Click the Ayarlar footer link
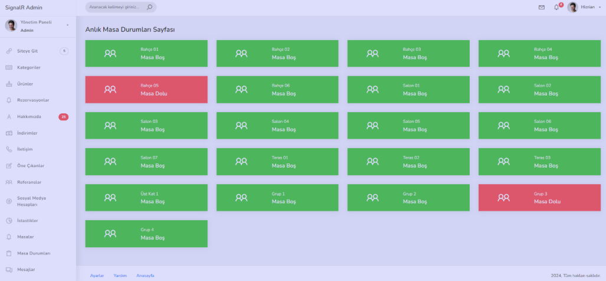Viewport: 606px width, 281px height. pyautogui.click(x=97, y=276)
